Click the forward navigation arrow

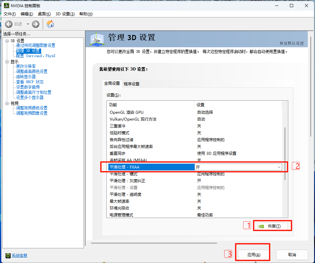(x=35, y=24)
